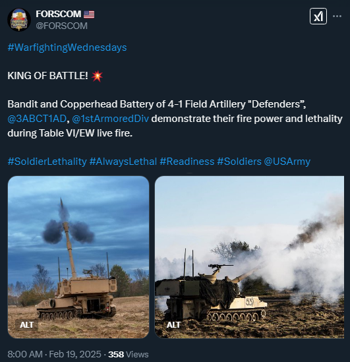
Task: Visit the @3ABCT1AD mention
Action: 37,119
